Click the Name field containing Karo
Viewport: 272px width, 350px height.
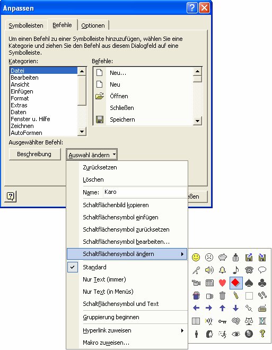[x=145, y=192]
